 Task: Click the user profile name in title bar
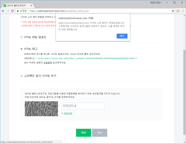point(156,3)
